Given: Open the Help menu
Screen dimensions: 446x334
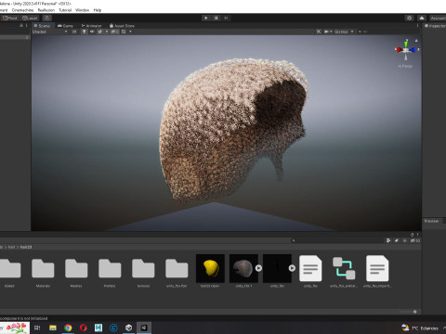Looking at the screenshot, I should (x=98, y=10).
